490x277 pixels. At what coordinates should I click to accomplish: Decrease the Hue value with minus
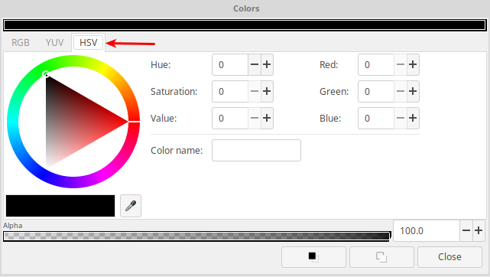click(x=255, y=65)
